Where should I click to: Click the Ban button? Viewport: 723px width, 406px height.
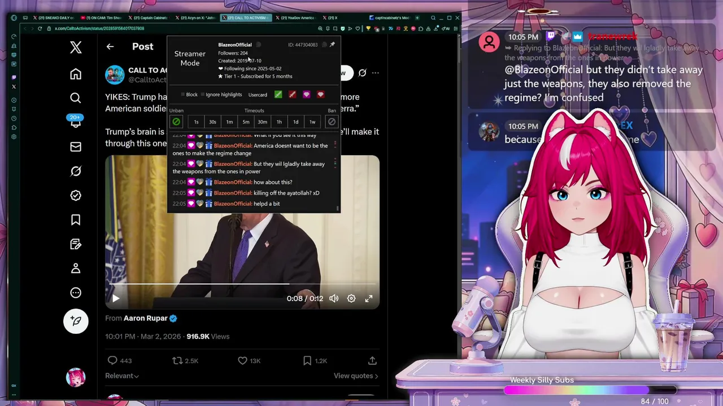(332, 122)
